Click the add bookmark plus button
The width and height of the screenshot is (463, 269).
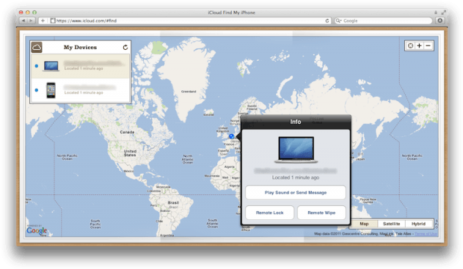tap(43, 21)
